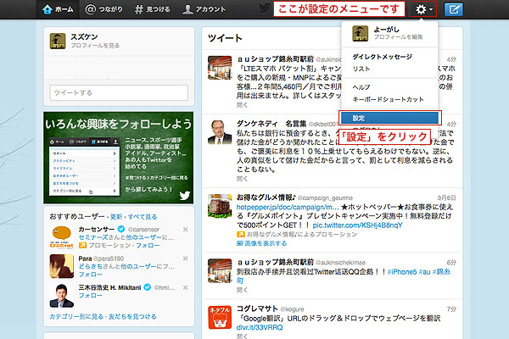This screenshot has height=339, width=509.
Task: Click プロフィールを見る link
Action: click(x=95, y=46)
